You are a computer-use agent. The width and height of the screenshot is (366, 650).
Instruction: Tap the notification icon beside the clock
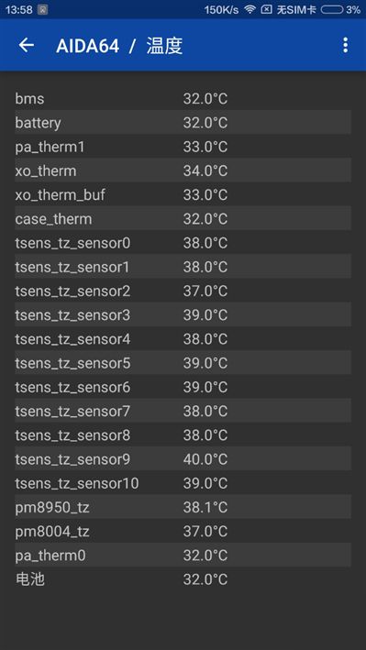(42, 10)
